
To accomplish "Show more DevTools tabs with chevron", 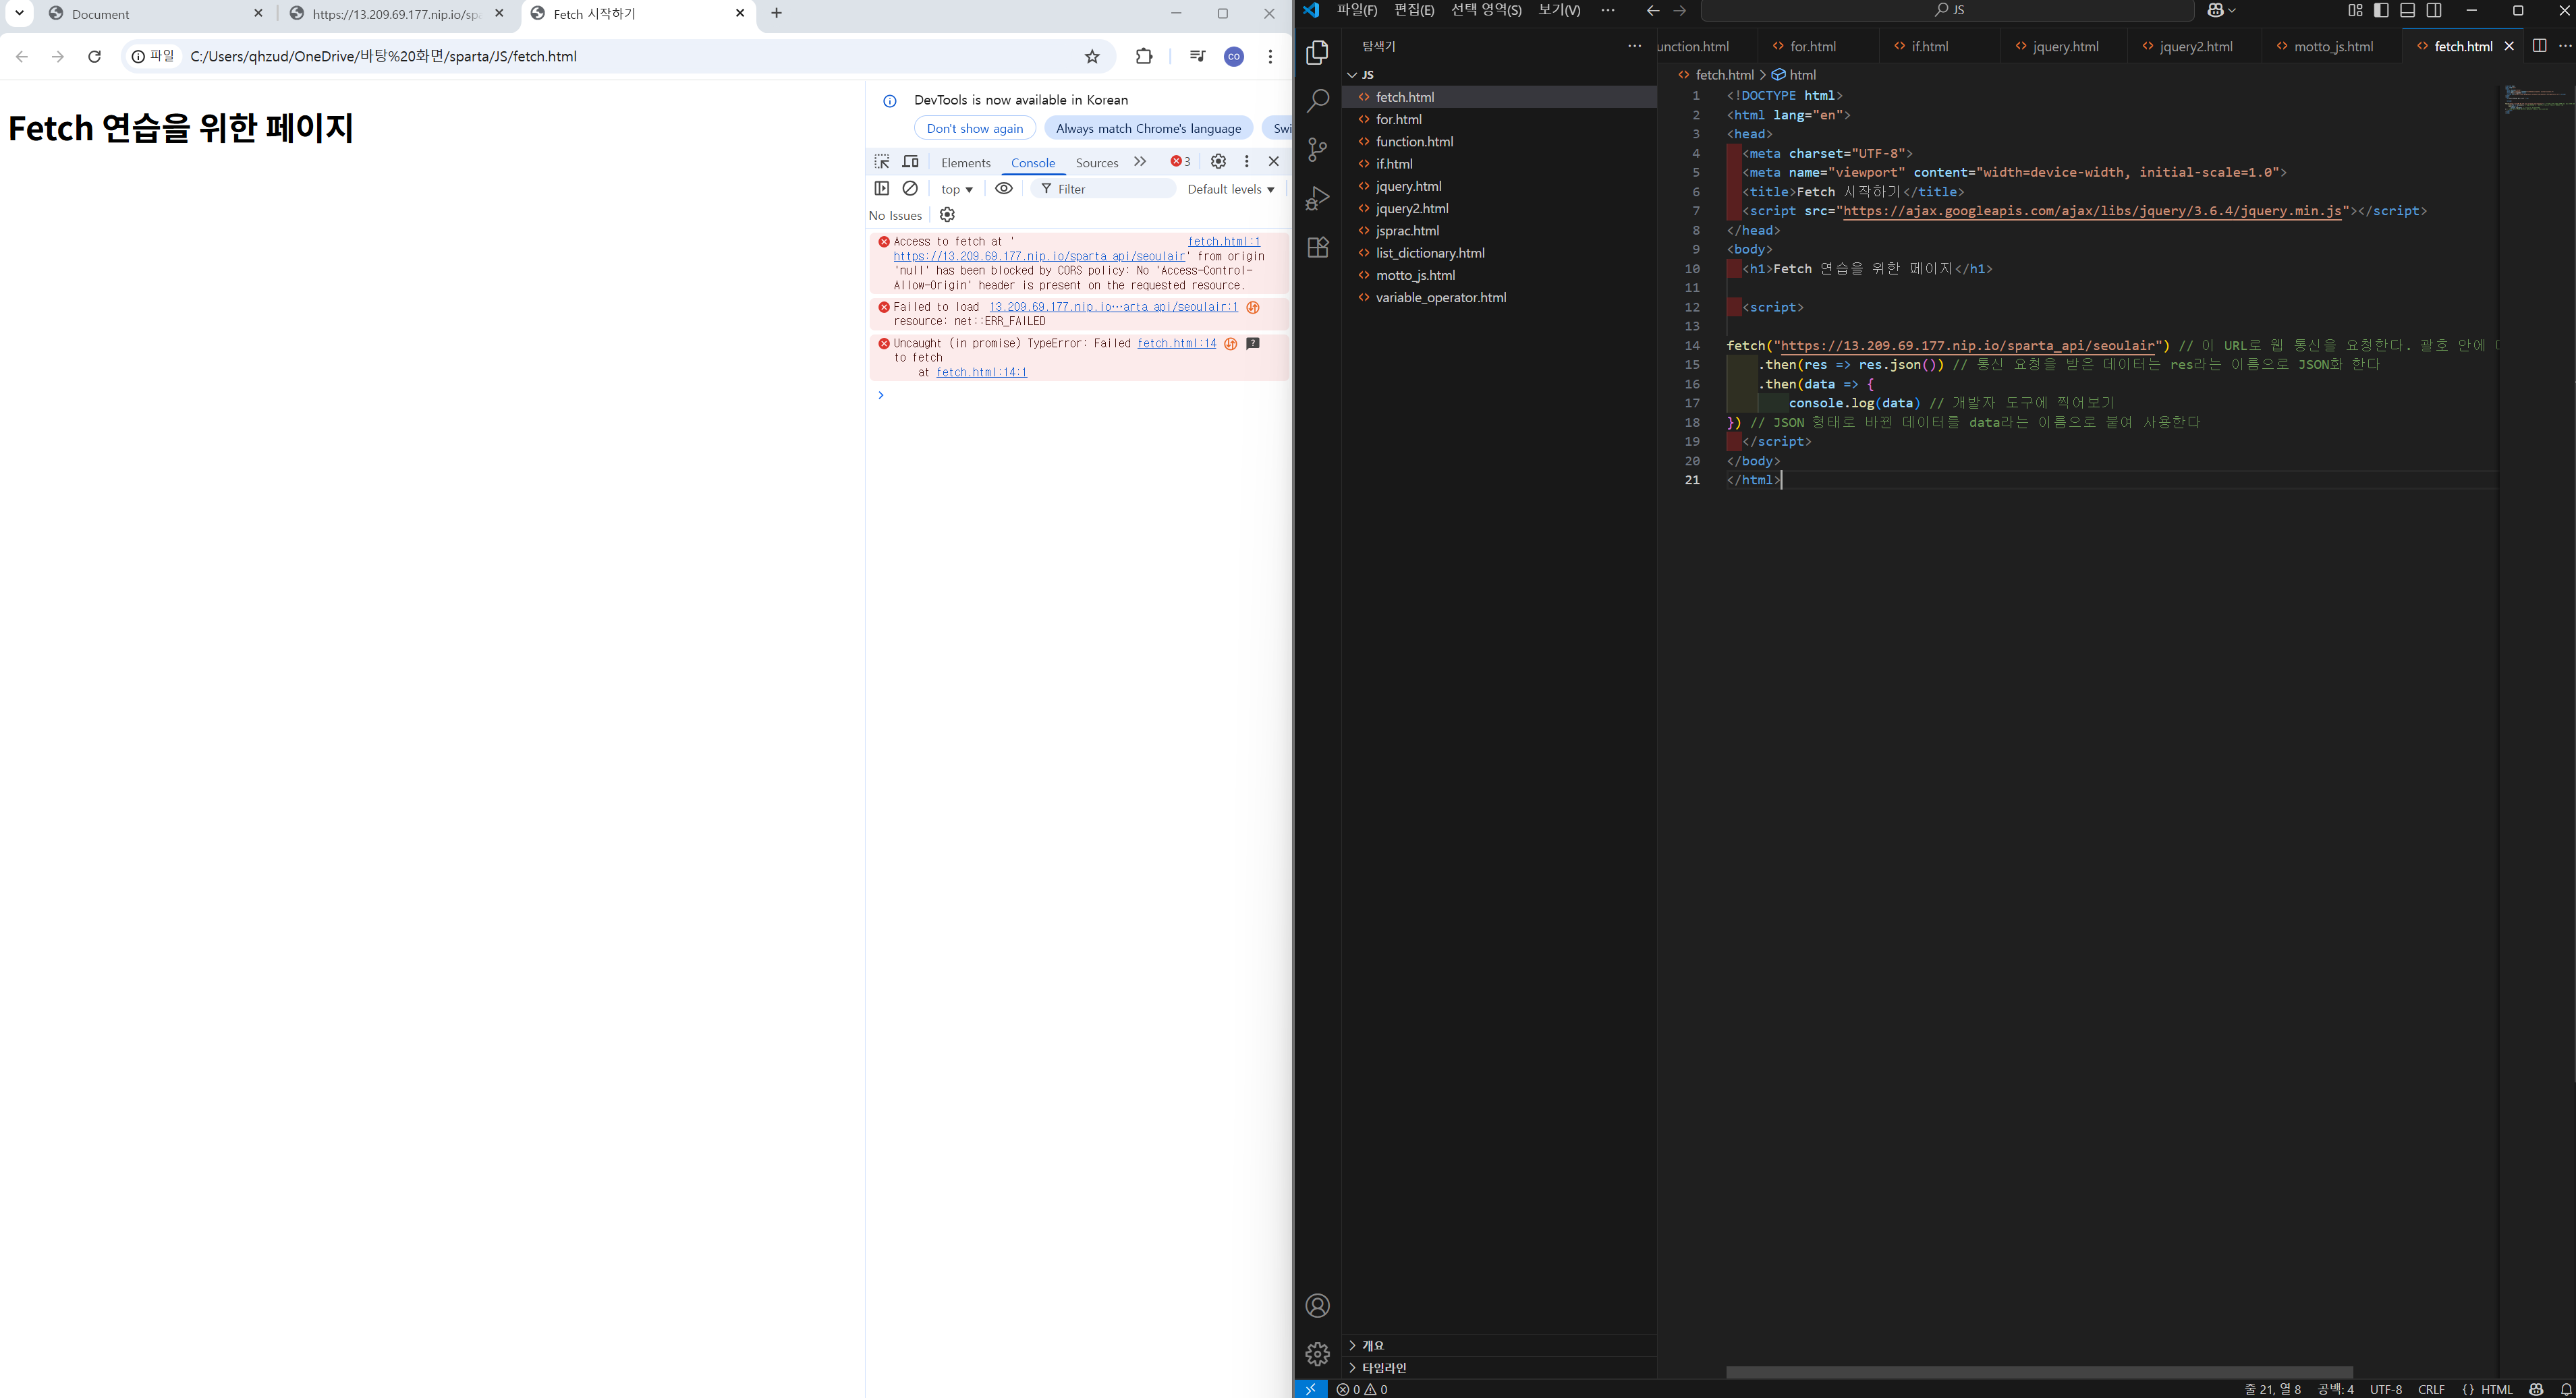I will (x=1140, y=162).
